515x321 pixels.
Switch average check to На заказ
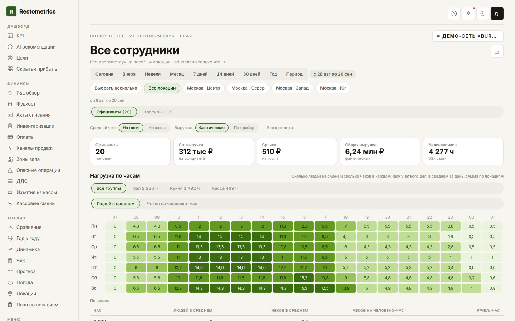pyautogui.click(x=157, y=128)
